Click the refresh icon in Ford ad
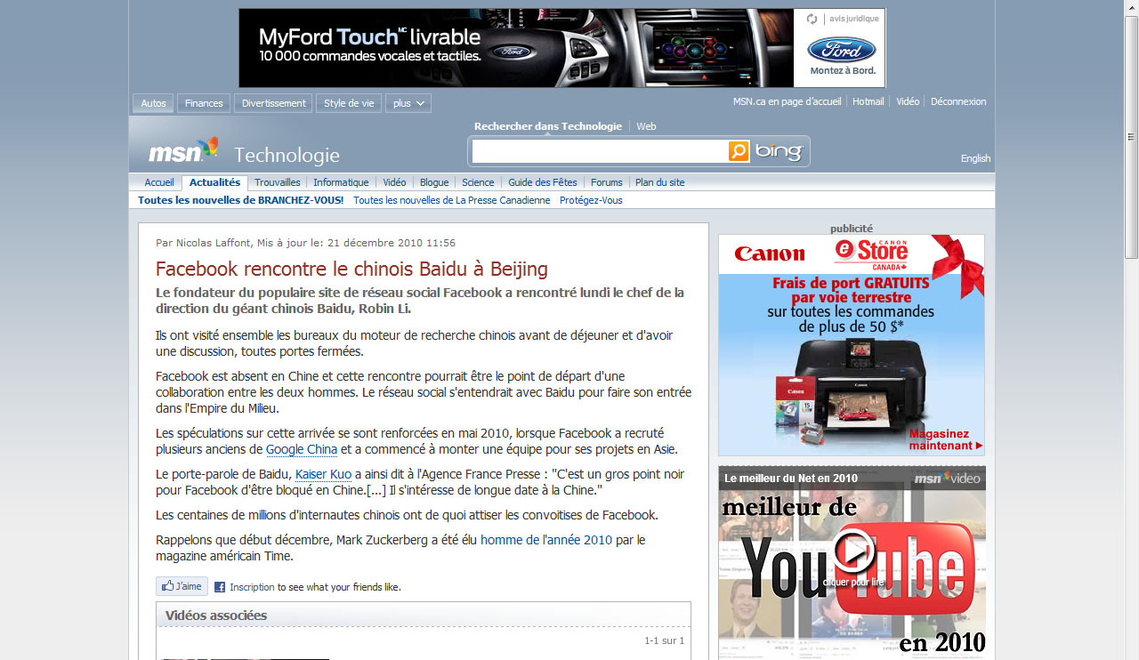Image resolution: width=1139 pixels, height=660 pixels. pos(812,19)
